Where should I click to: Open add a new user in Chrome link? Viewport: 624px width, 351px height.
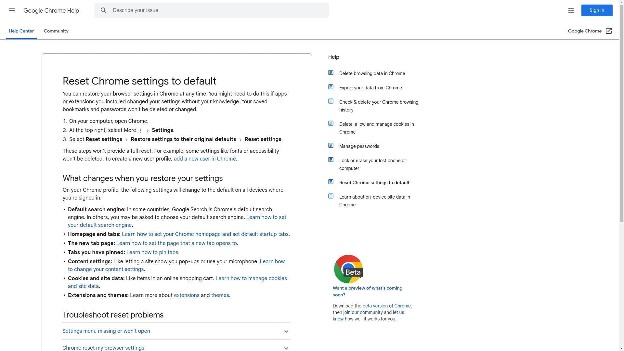(x=205, y=159)
